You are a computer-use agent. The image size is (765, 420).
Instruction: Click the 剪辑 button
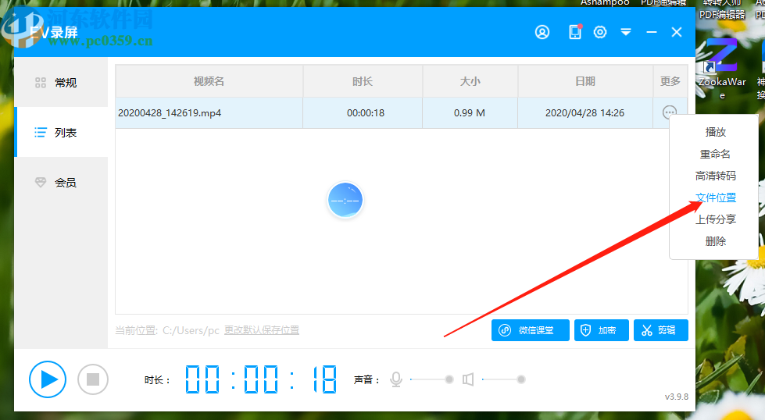660,330
